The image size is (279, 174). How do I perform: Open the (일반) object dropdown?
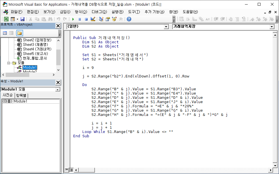[x=166, y=27]
